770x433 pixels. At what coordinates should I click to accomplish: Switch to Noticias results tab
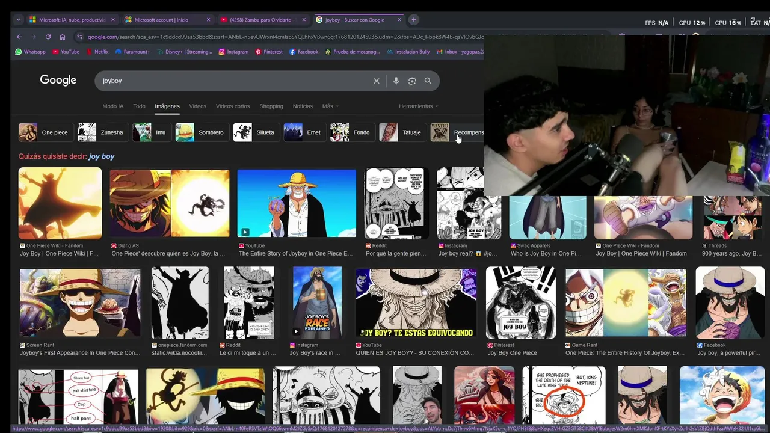click(x=303, y=106)
